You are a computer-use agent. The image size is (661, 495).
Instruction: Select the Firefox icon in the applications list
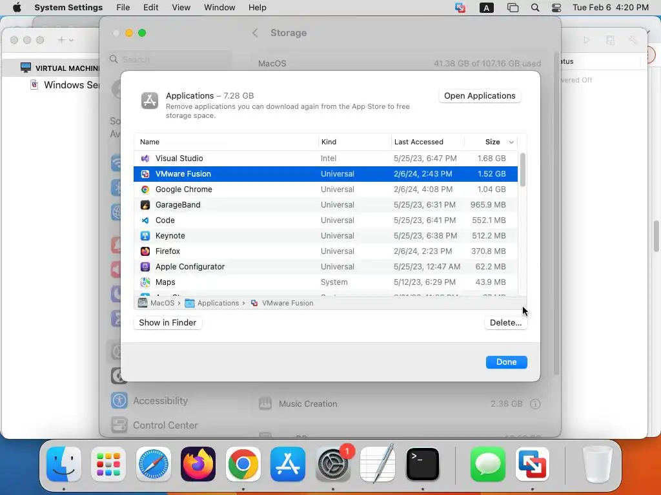point(145,251)
